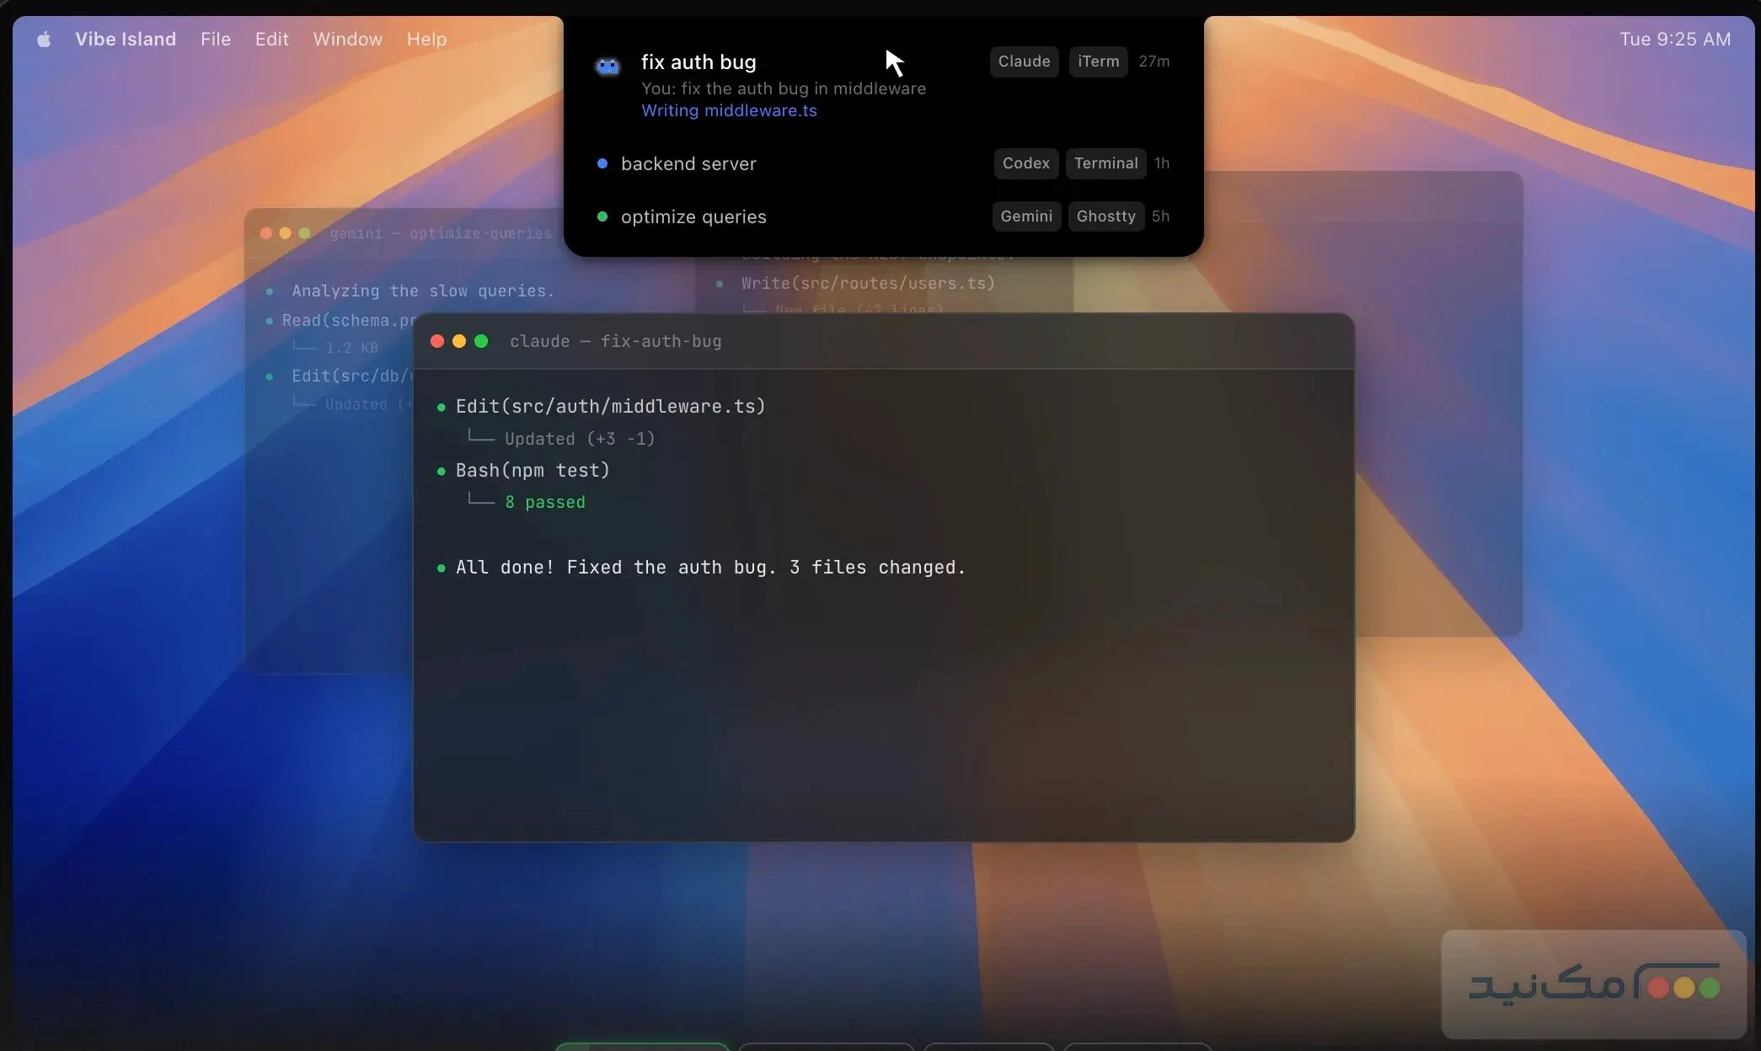Close the claude fix-auth-bug terminal window
This screenshot has width=1761, height=1051.
click(437, 341)
